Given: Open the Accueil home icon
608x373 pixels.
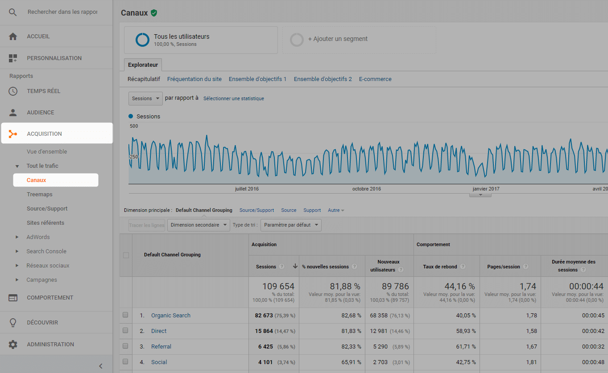Looking at the screenshot, I should coord(13,36).
